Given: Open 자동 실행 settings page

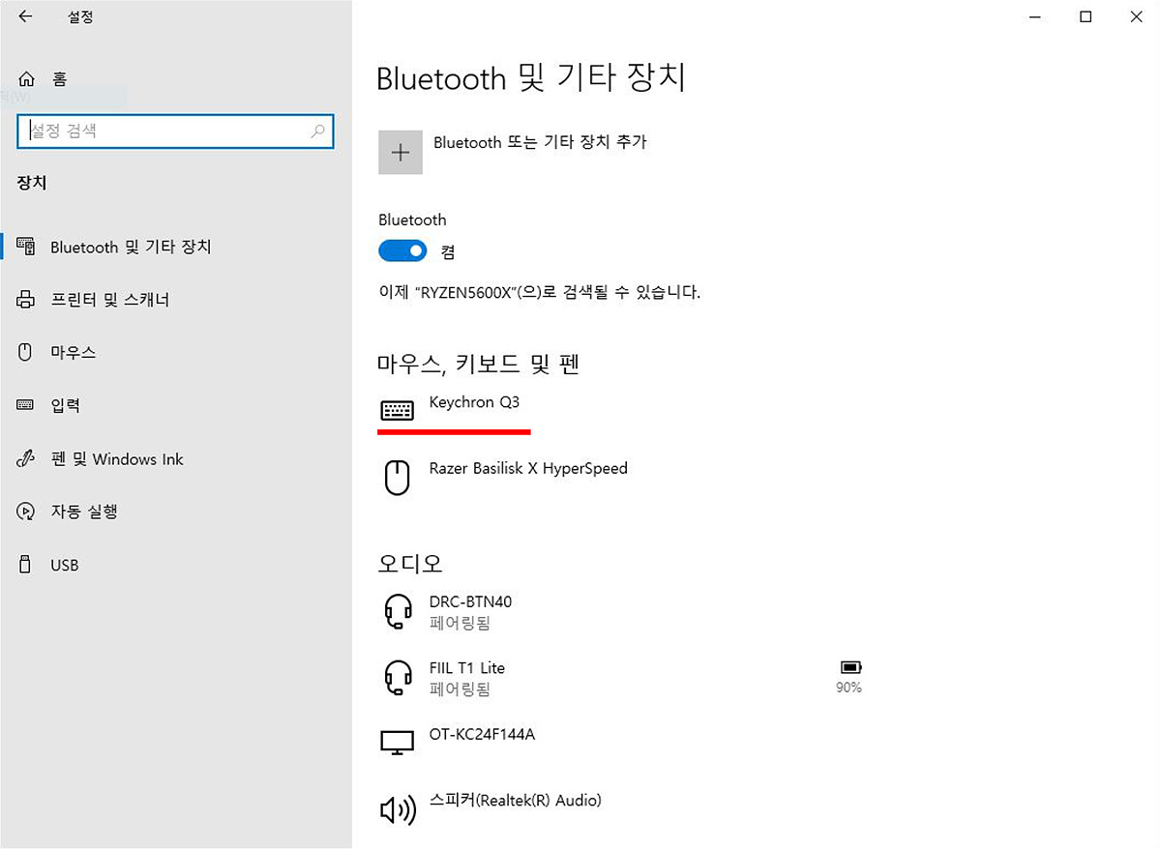Looking at the screenshot, I should pyautogui.click(x=84, y=512).
